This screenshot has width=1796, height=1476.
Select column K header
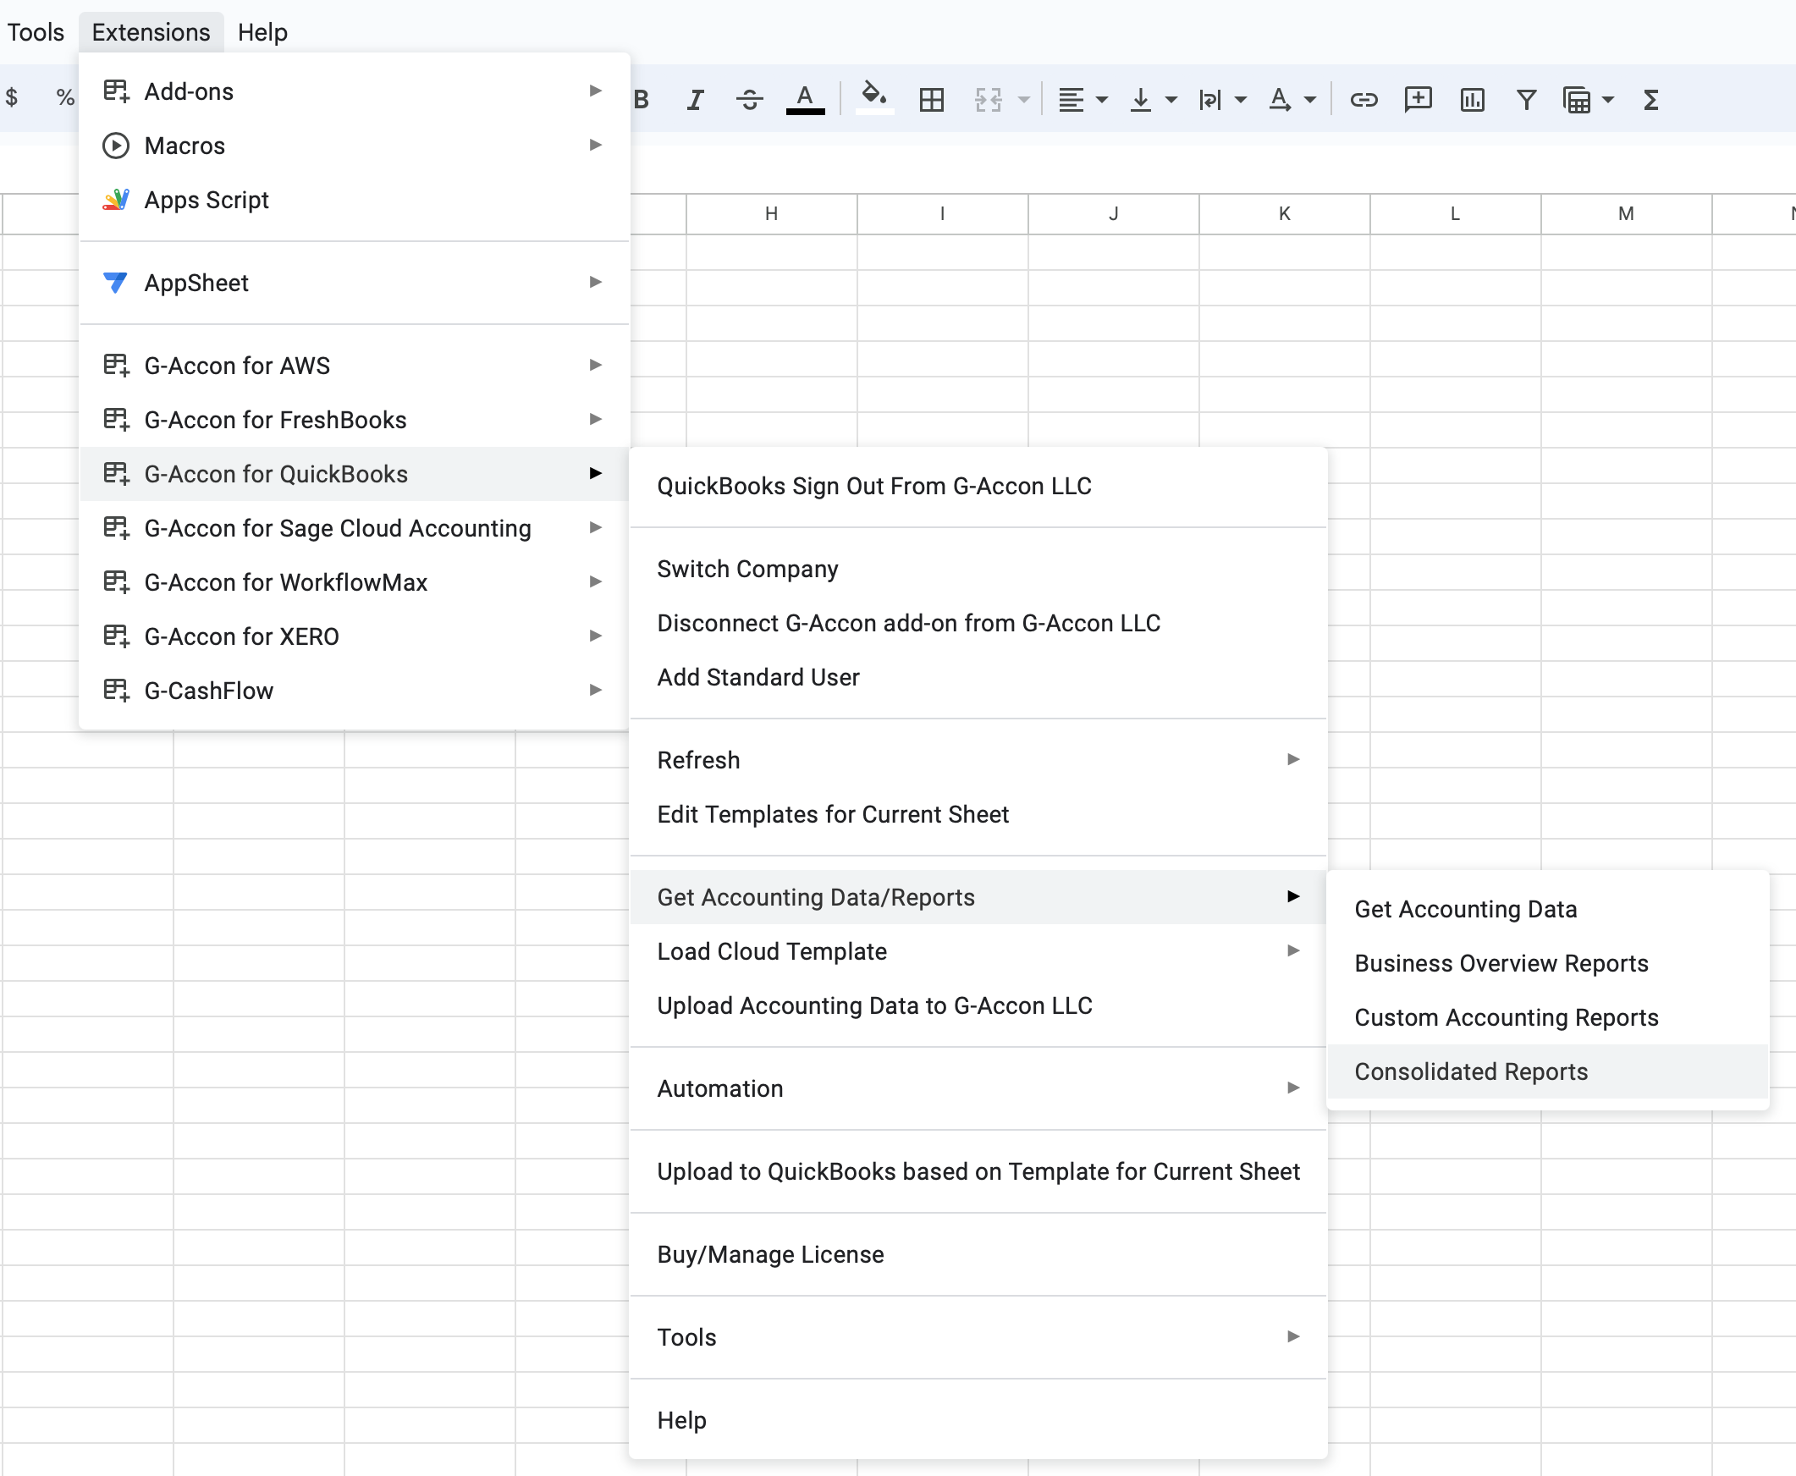(x=1284, y=213)
